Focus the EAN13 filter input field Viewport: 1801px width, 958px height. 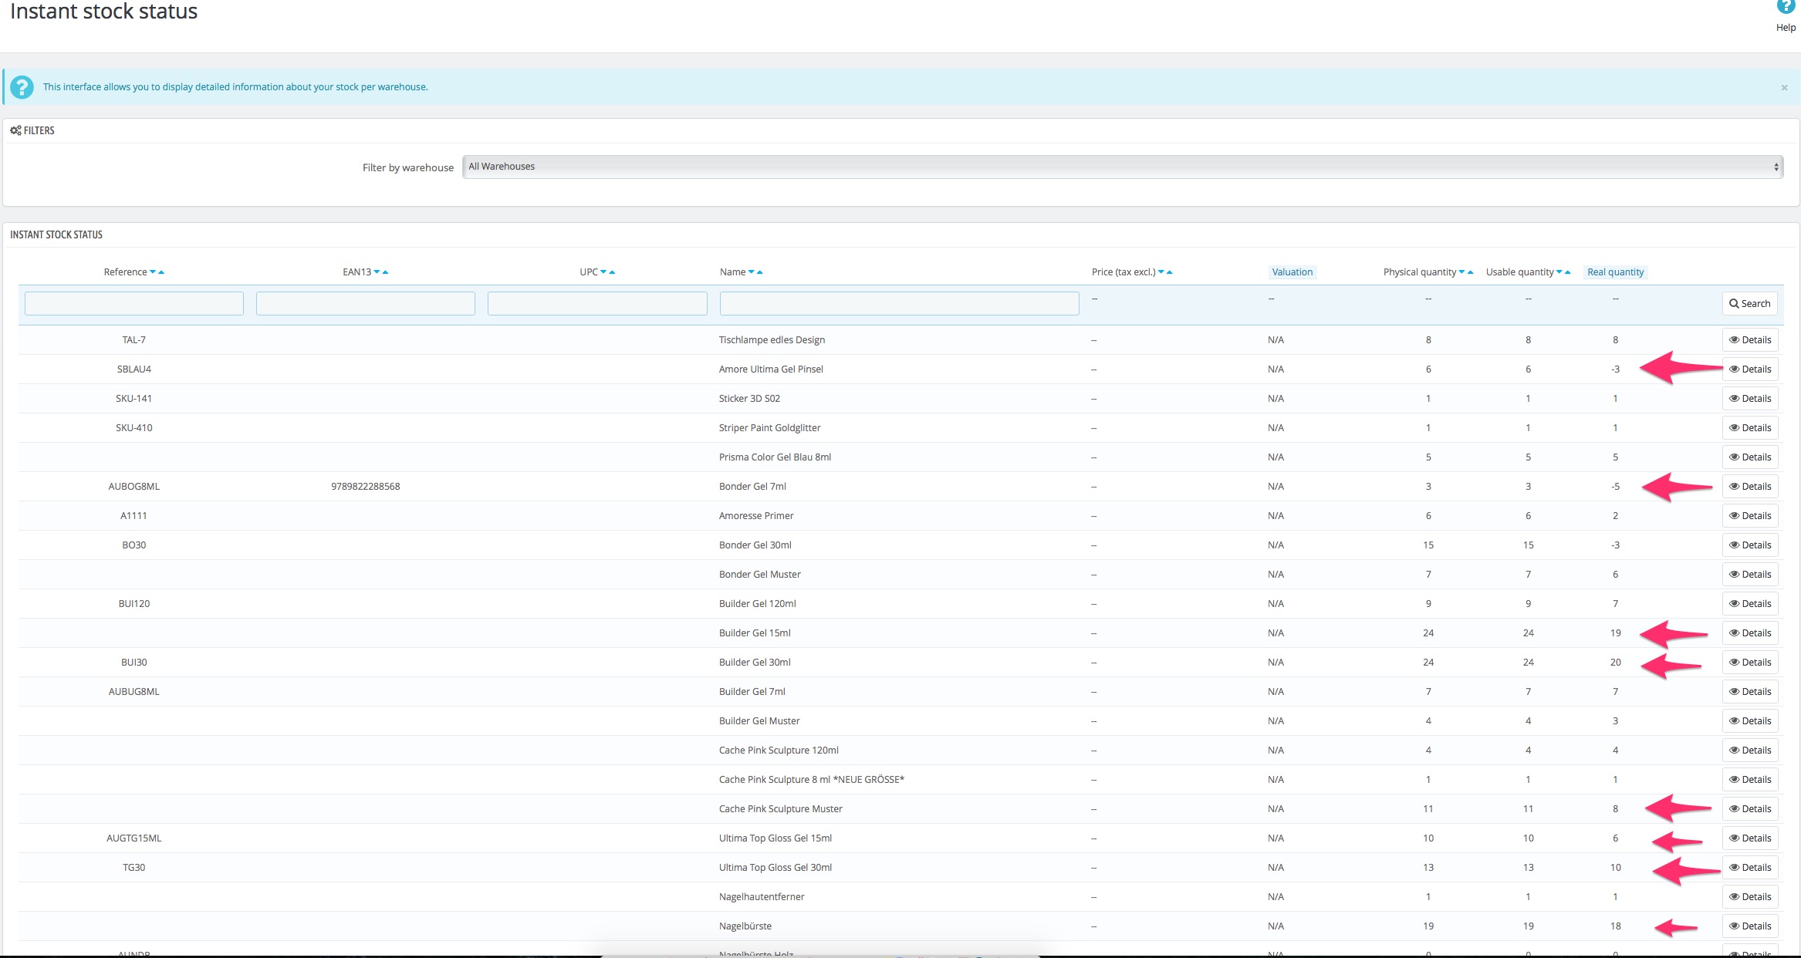366,303
